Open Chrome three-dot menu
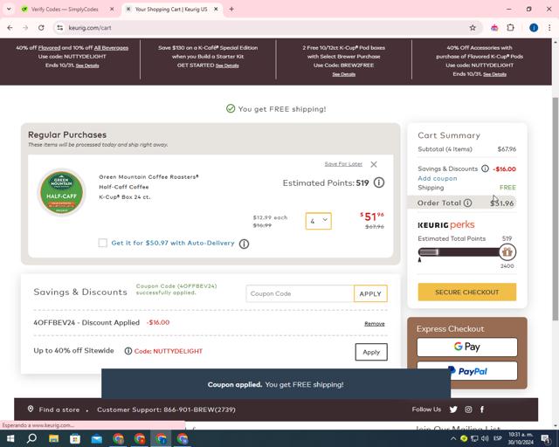Image resolution: width=559 pixels, height=447 pixels. click(x=549, y=28)
